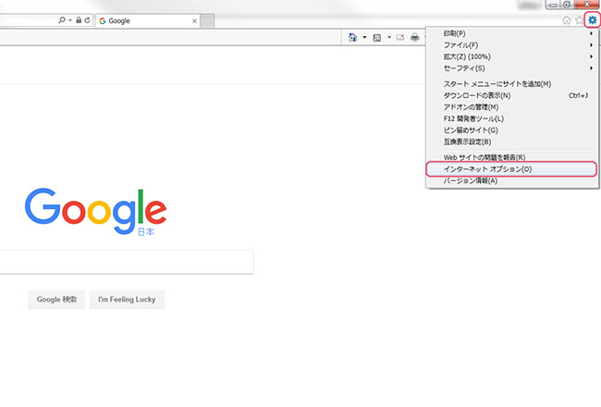Go to the Home page icon
Image resolution: width=601 pixels, height=407 pixels.
pyautogui.click(x=567, y=20)
